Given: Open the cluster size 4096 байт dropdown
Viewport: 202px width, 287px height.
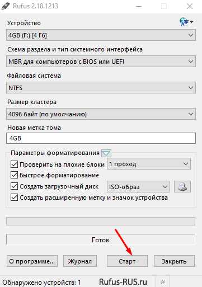Looking at the screenshot, I should tap(101, 114).
